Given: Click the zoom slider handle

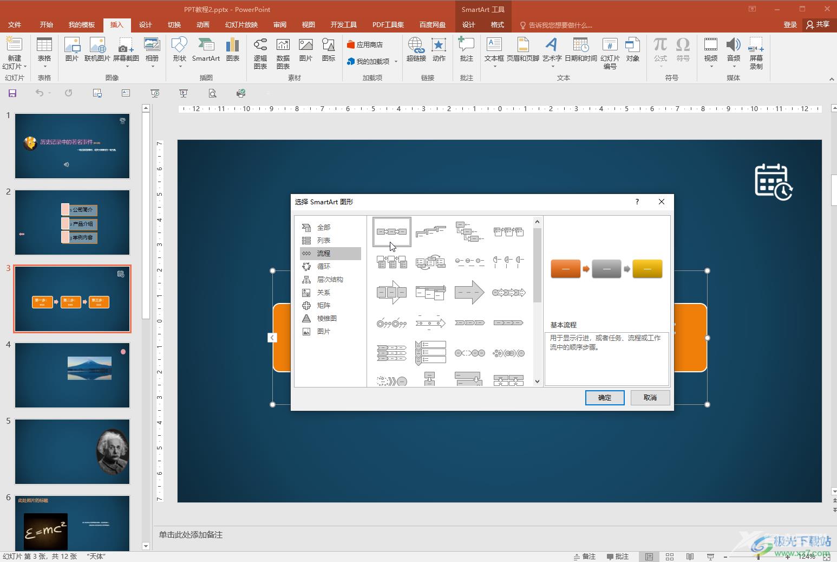Looking at the screenshot, I should coord(758,557).
